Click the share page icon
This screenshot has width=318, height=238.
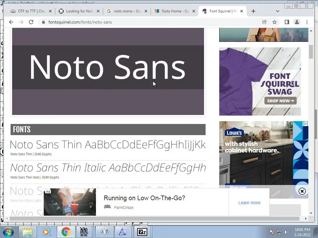click(x=265, y=22)
